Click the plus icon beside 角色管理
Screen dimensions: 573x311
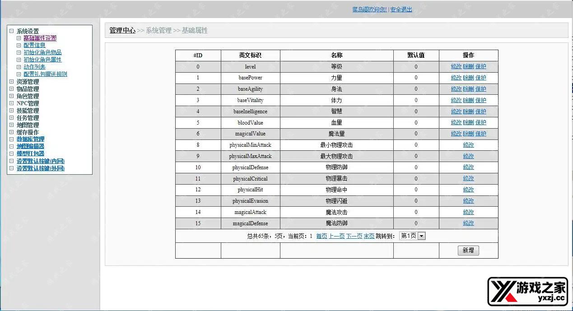tap(12, 96)
